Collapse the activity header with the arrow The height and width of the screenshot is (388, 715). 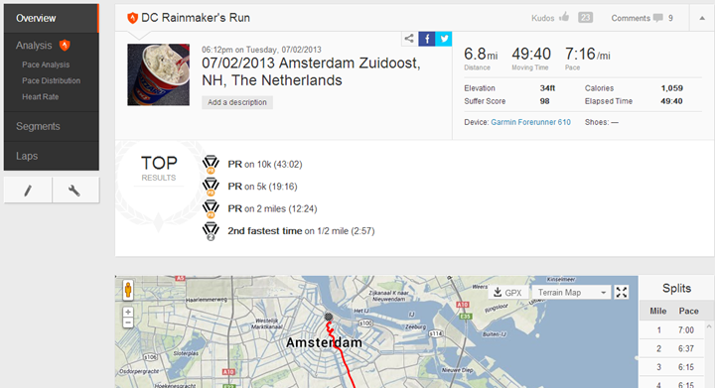tap(702, 18)
